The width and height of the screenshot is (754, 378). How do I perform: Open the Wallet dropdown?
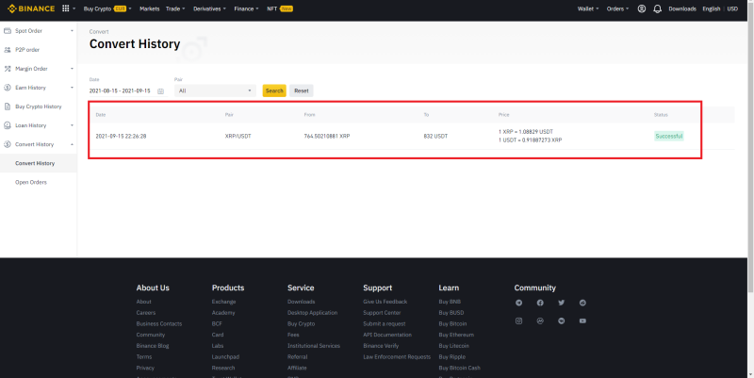588,8
